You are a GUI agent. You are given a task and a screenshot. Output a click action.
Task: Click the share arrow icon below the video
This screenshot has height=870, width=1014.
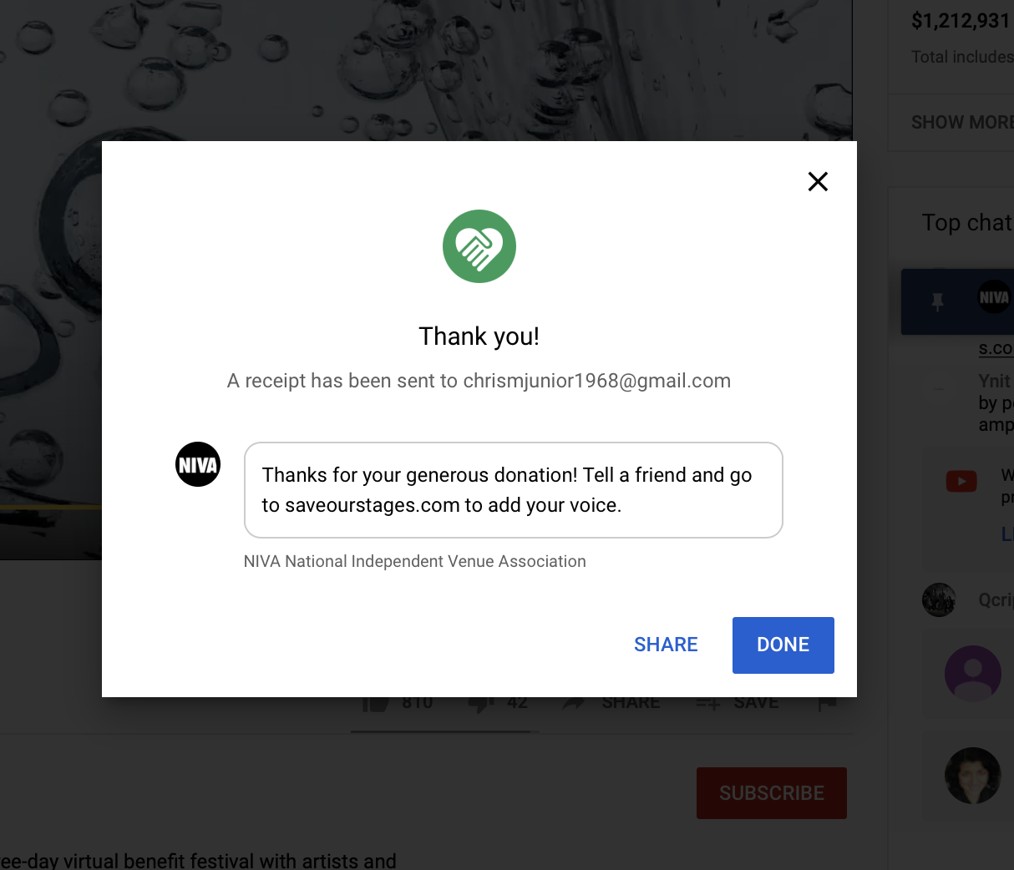(574, 704)
